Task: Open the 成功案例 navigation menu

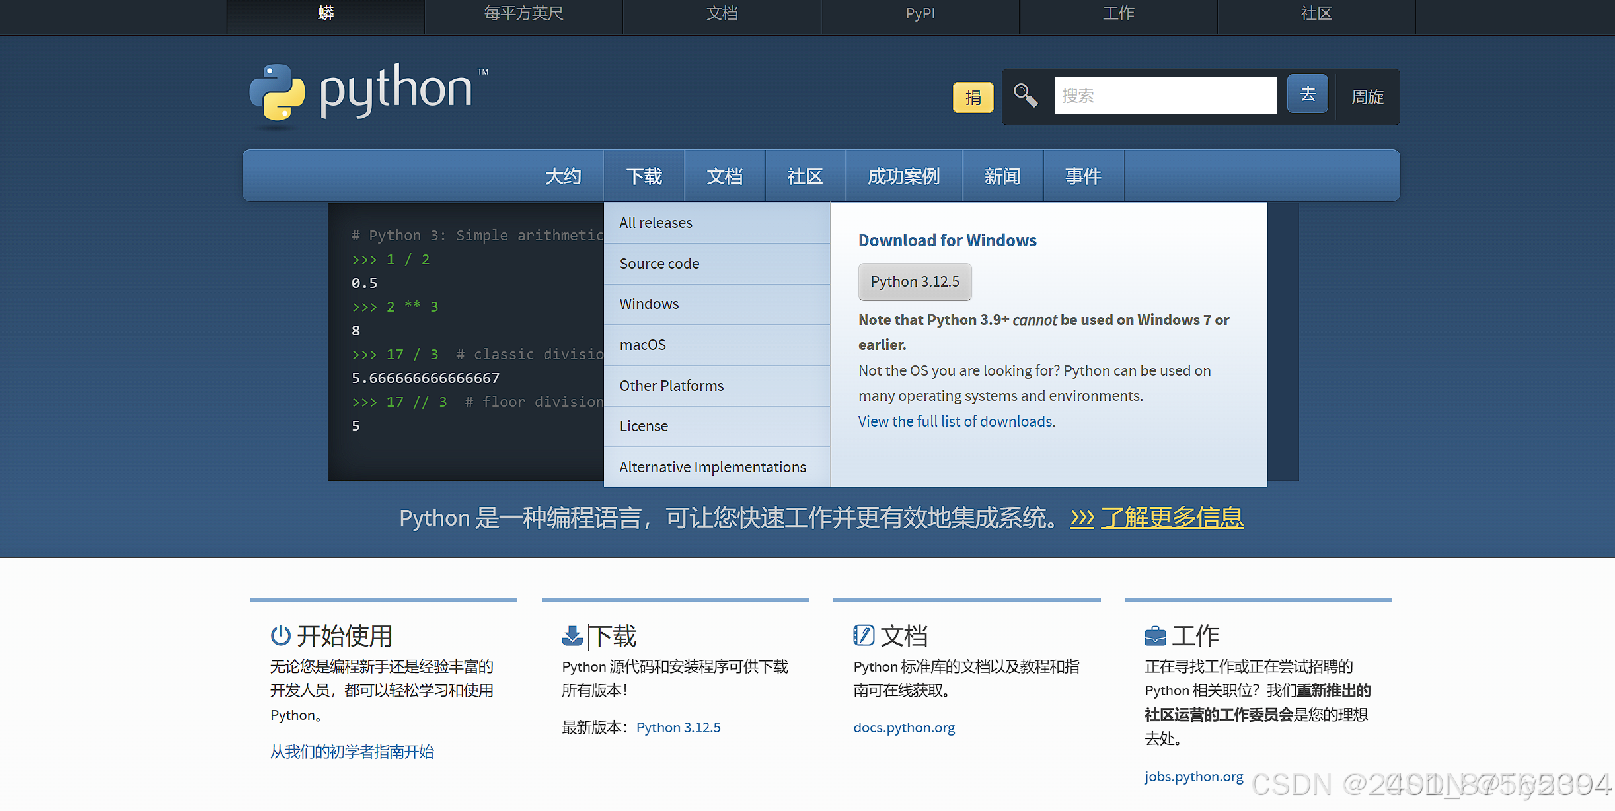Action: tap(903, 176)
